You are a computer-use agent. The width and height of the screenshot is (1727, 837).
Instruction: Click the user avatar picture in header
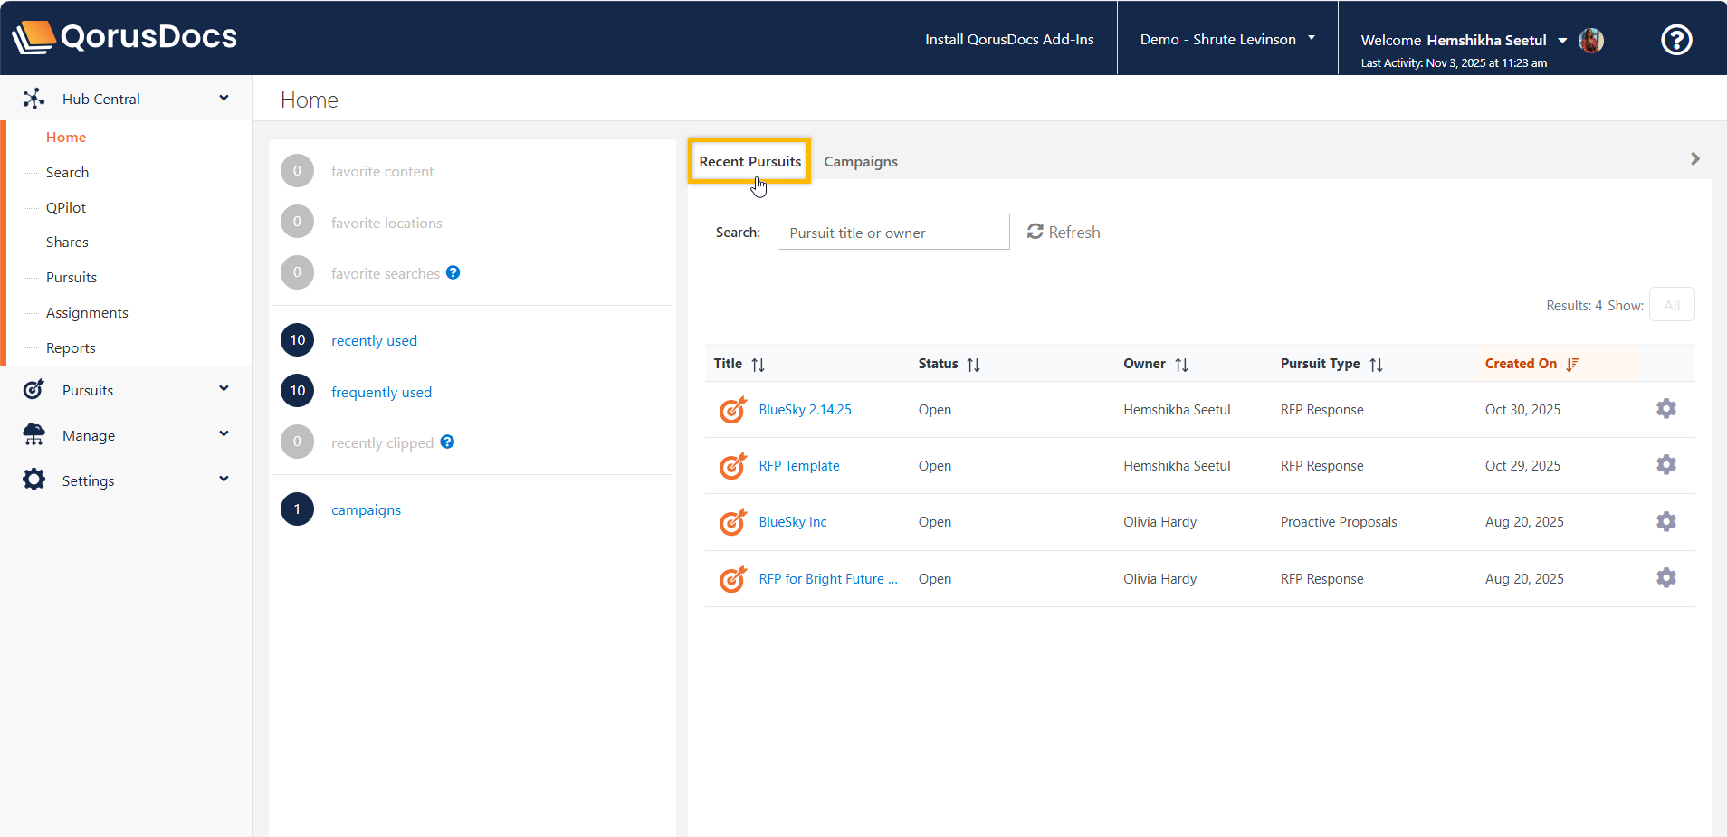tap(1590, 40)
